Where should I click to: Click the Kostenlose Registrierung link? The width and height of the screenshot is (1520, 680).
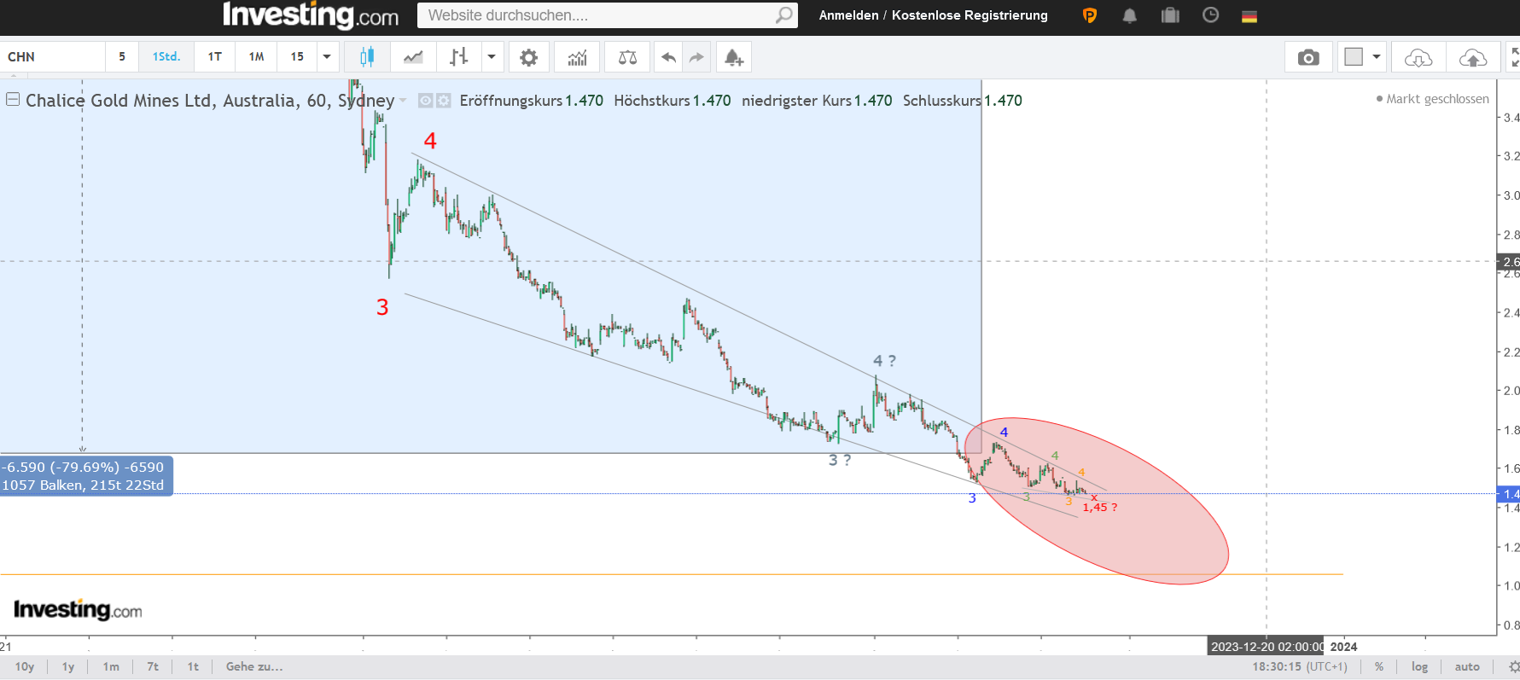(x=970, y=15)
